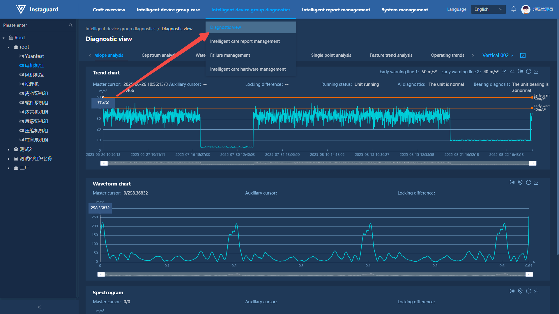Click the Trend chart download icon
This screenshot has height=314, width=559.
536,72
